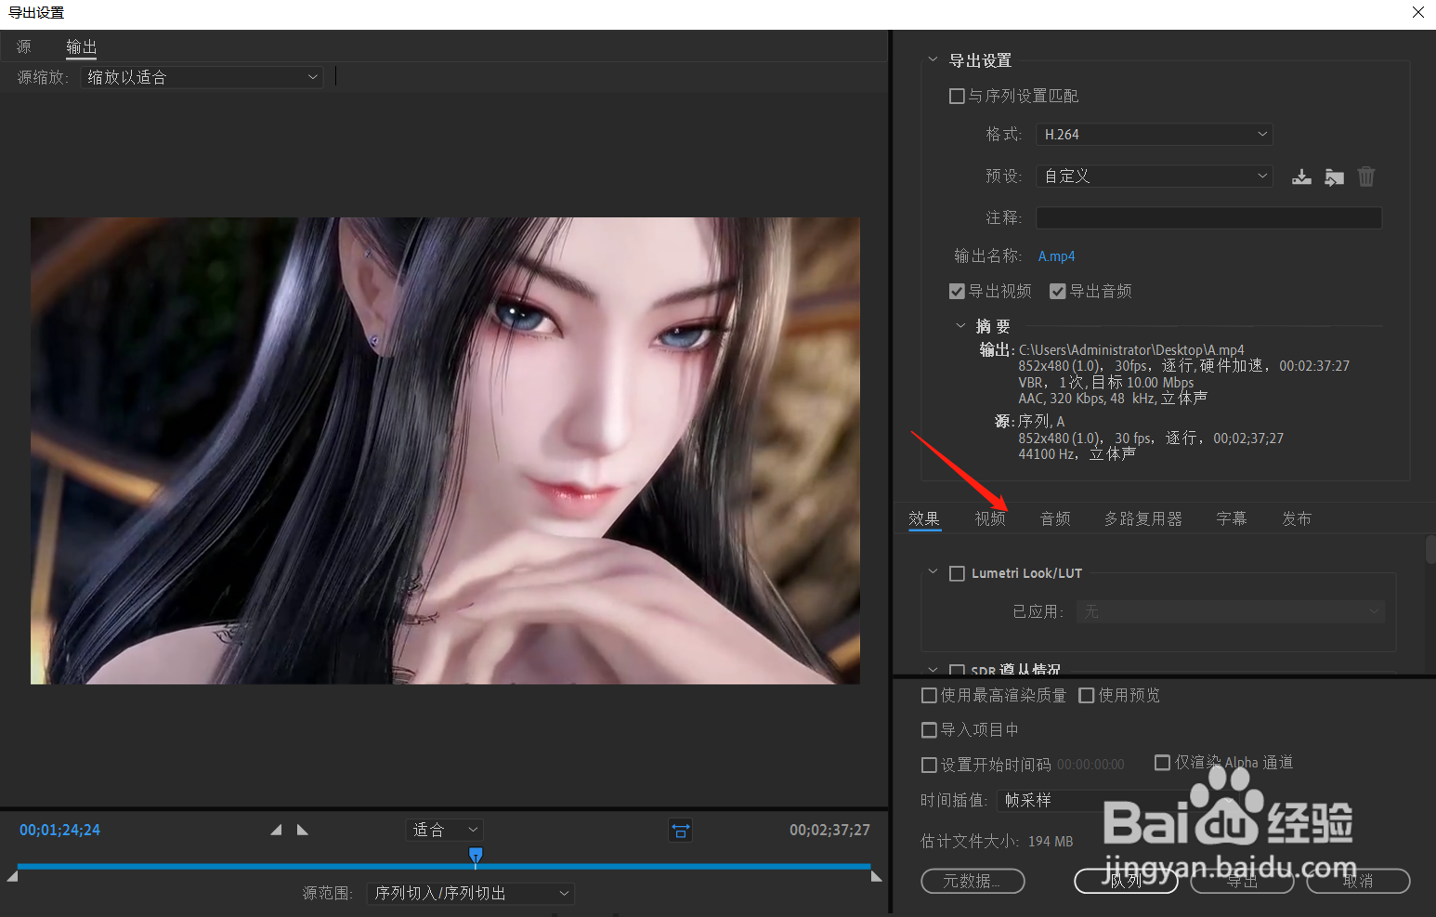The width and height of the screenshot is (1436, 917).
Task: Click the duration timecode 00;02;37;27
Action: tap(829, 830)
